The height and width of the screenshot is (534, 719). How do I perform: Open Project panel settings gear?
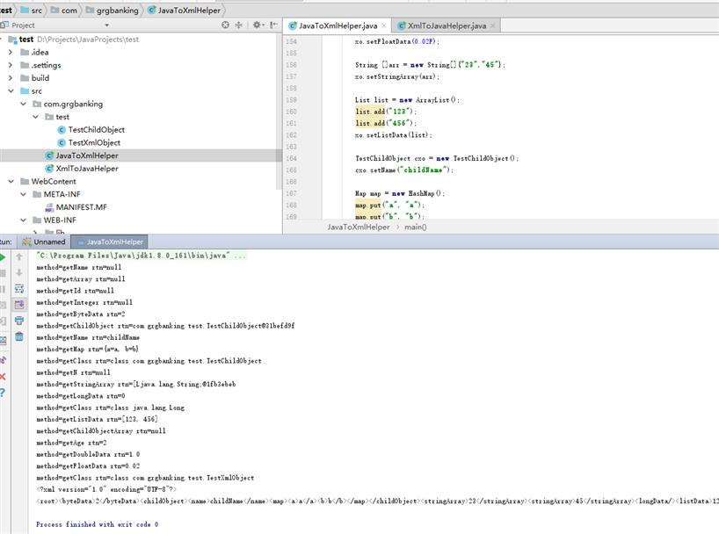tap(258, 25)
